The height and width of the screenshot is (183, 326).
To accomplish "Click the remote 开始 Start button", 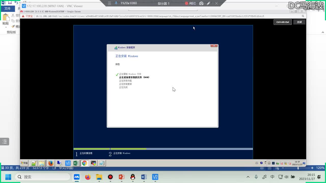I will 24,163.
